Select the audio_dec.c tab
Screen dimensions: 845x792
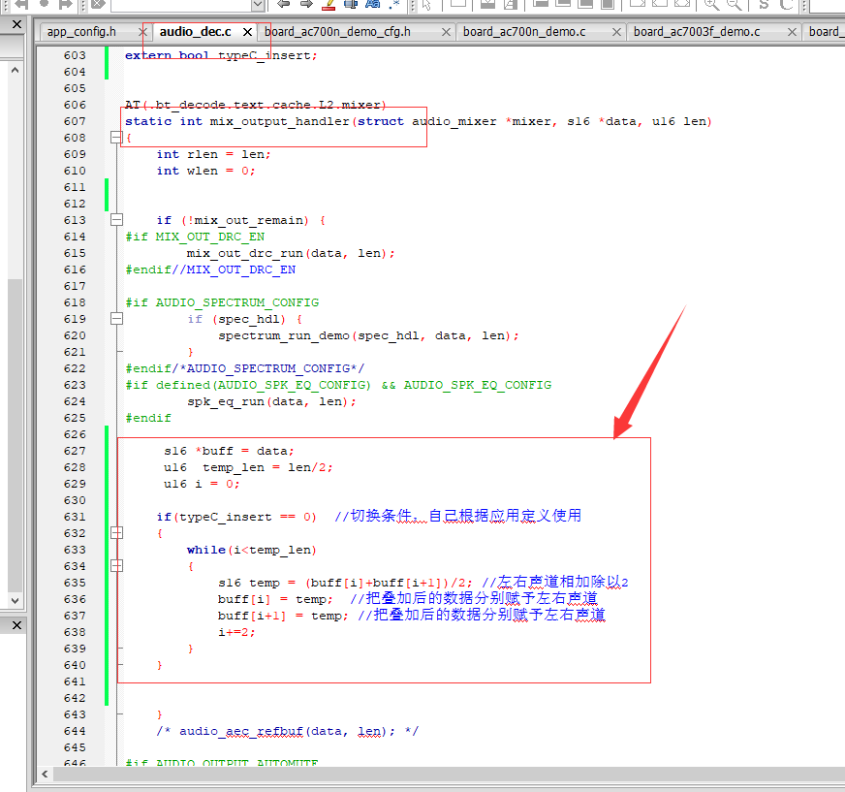pyautogui.click(x=195, y=32)
